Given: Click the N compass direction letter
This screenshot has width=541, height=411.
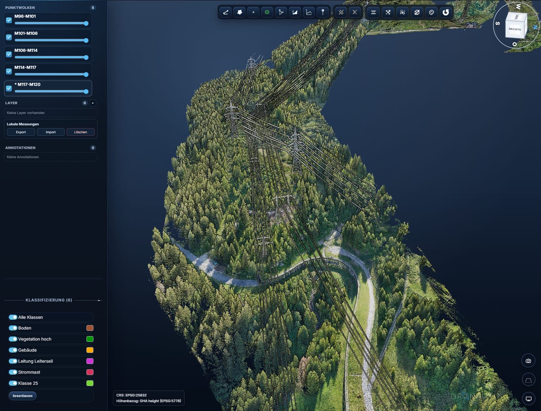Looking at the screenshot, I should pos(536,27).
